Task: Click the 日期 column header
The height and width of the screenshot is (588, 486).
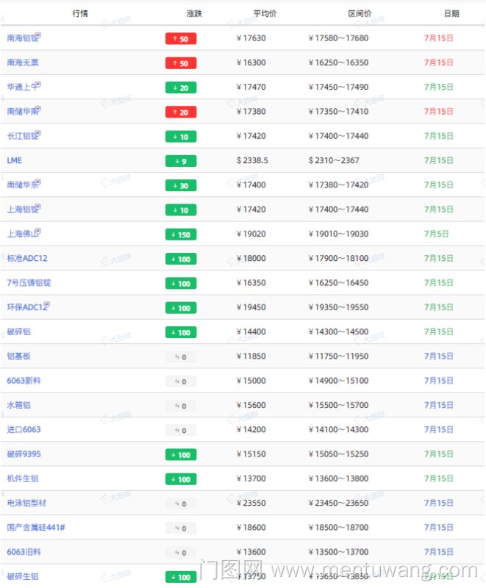Action: [451, 13]
